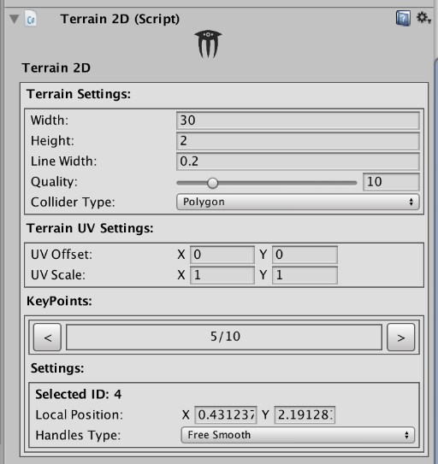Click the 5/10 keypoint indicator
This screenshot has width=438, height=464.
tap(224, 337)
